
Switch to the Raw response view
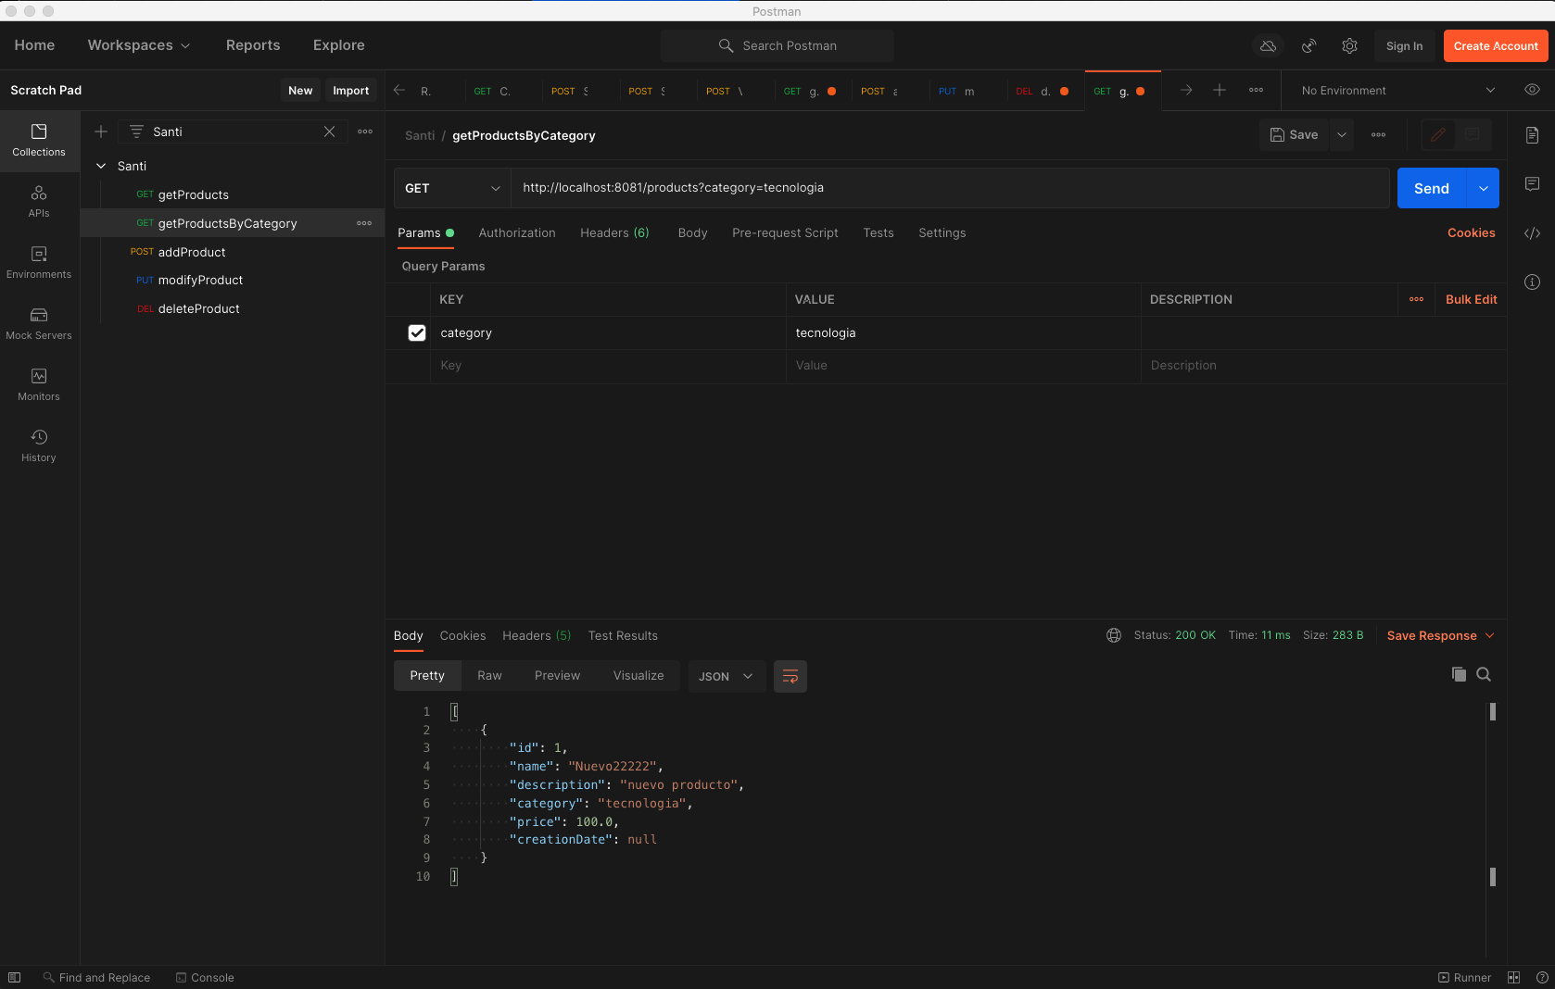click(x=489, y=676)
